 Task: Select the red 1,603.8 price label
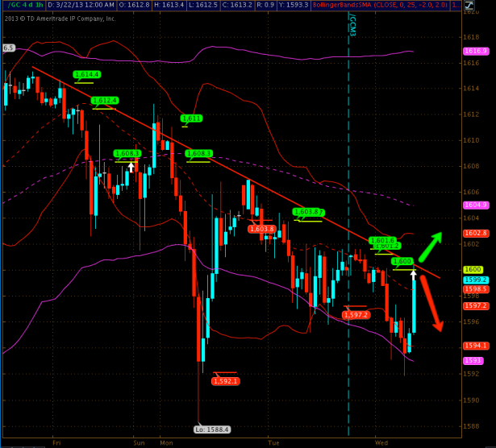tap(261, 229)
